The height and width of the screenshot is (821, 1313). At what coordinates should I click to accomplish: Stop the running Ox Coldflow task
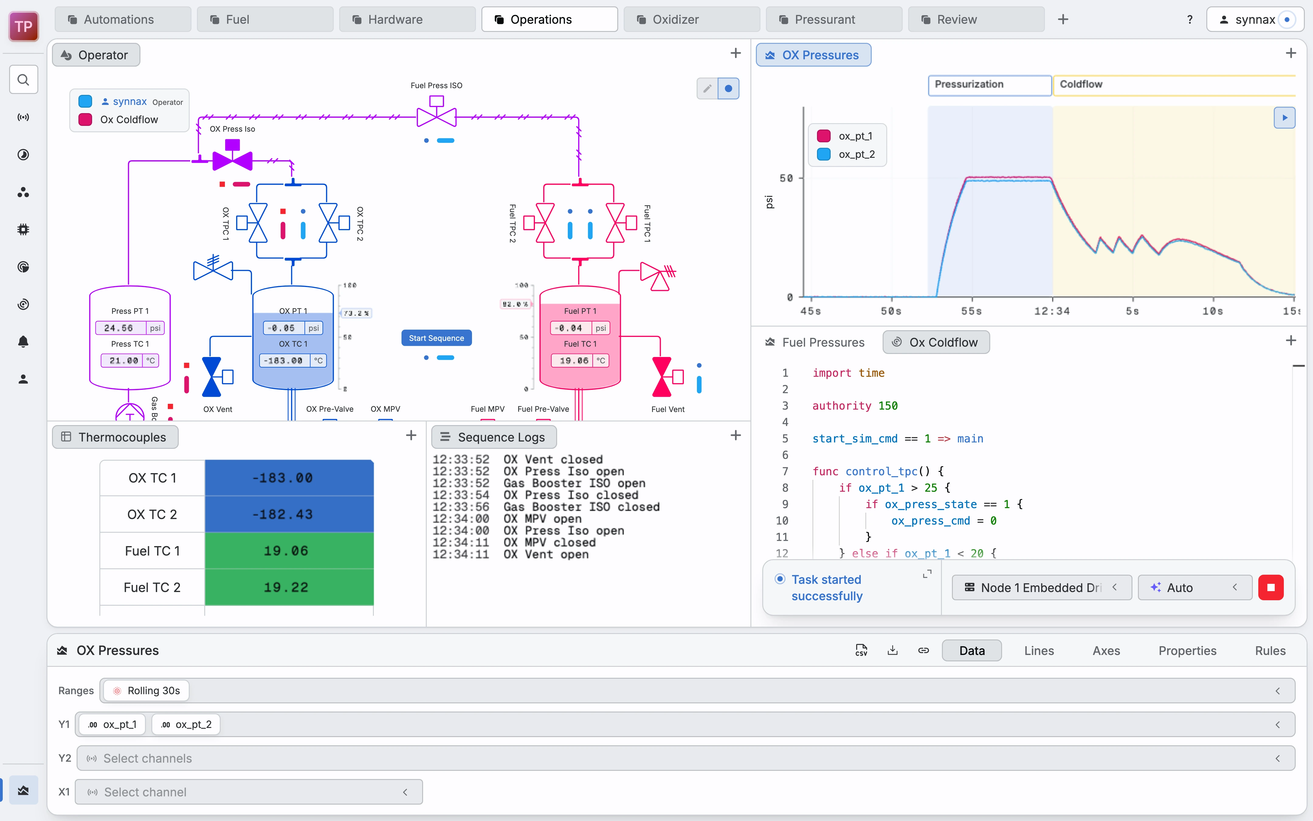[x=1271, y=587]
